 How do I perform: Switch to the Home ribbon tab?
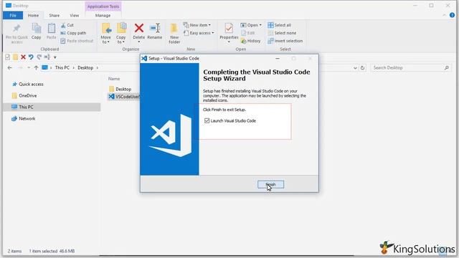(x=33, y=16)
